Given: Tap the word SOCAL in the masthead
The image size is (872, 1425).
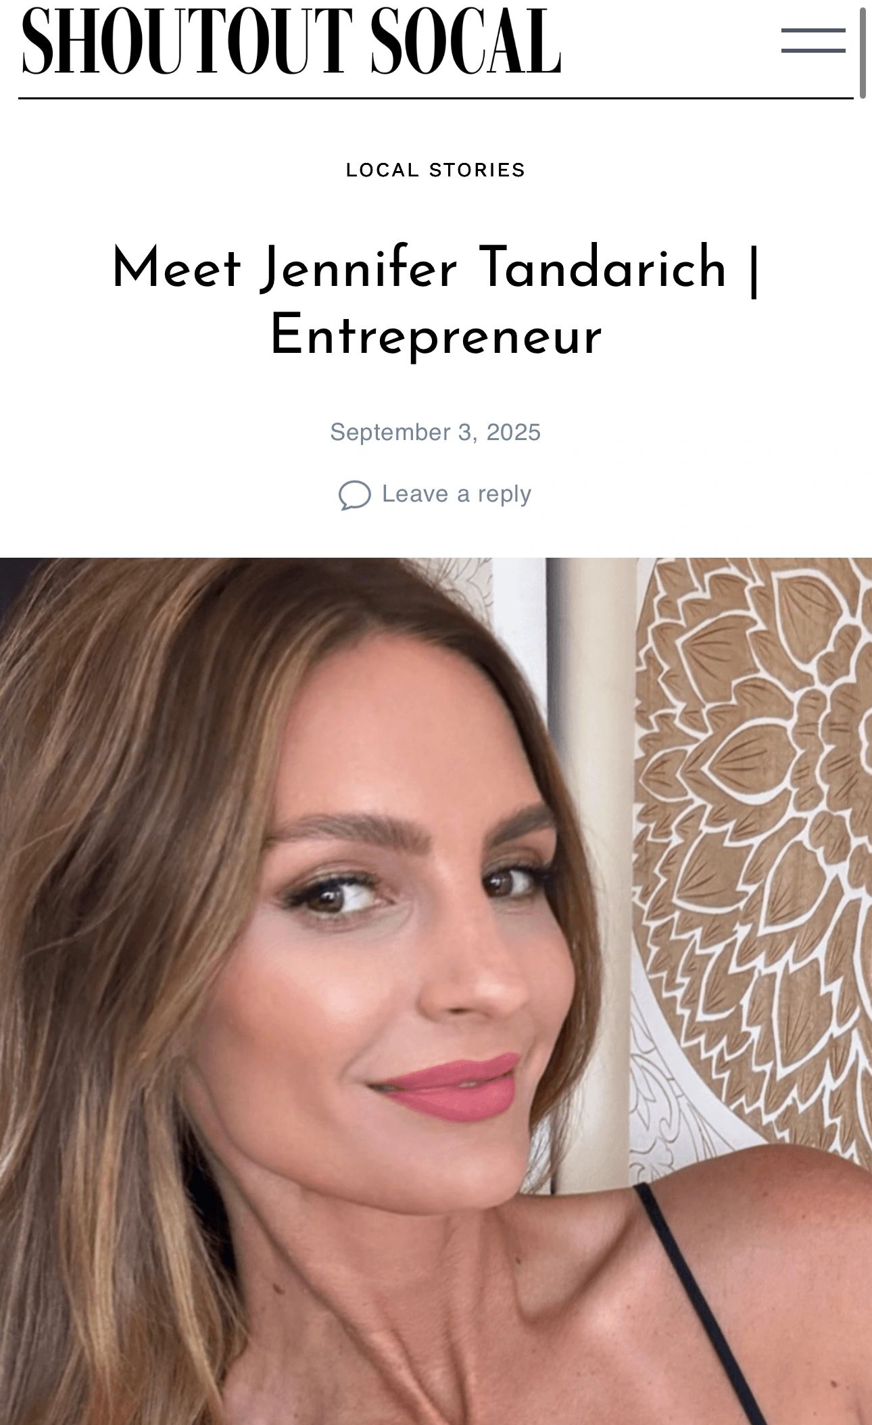Looking at the screenshot, I should pyautogui.click(x=466, y=41).
